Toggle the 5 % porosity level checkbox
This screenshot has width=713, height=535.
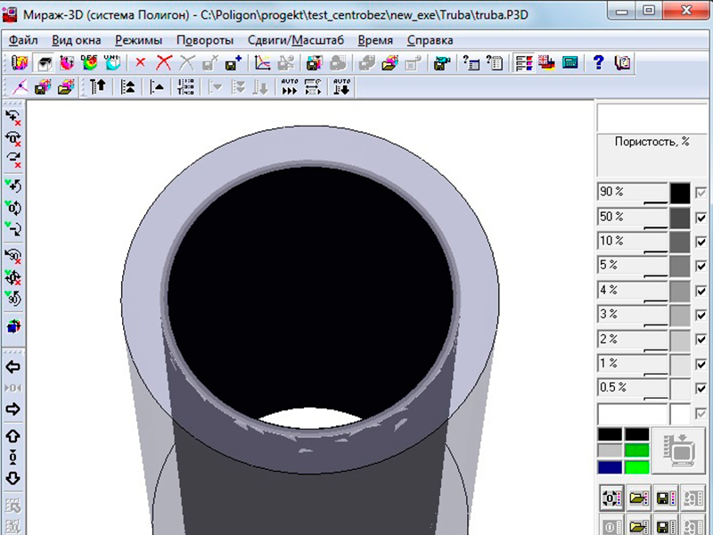[701, 266]
